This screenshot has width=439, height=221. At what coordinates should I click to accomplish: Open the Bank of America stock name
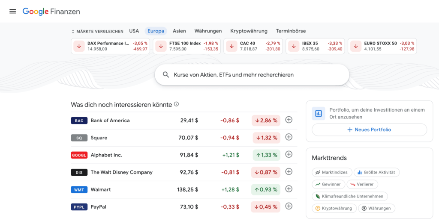(x=110, y=121)
